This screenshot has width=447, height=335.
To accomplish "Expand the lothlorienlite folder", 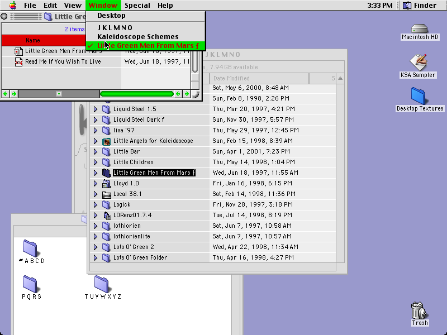I will [96, 236].
